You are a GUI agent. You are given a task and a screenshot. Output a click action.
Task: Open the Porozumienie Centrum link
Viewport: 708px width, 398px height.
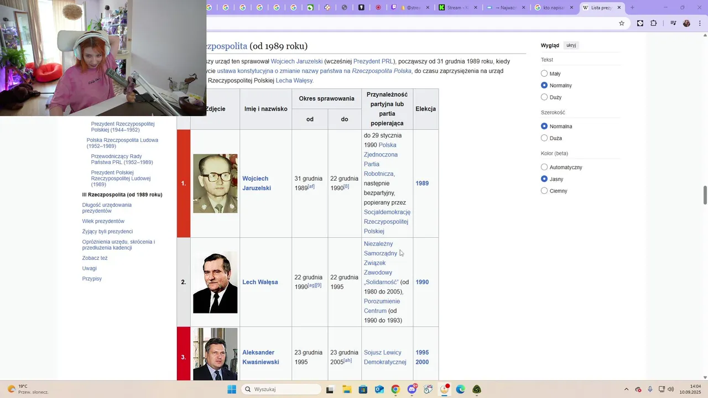click(x=382, y=306)
